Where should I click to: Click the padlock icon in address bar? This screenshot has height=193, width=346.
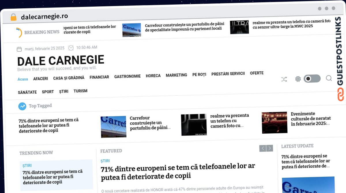[x=14, y=17]
